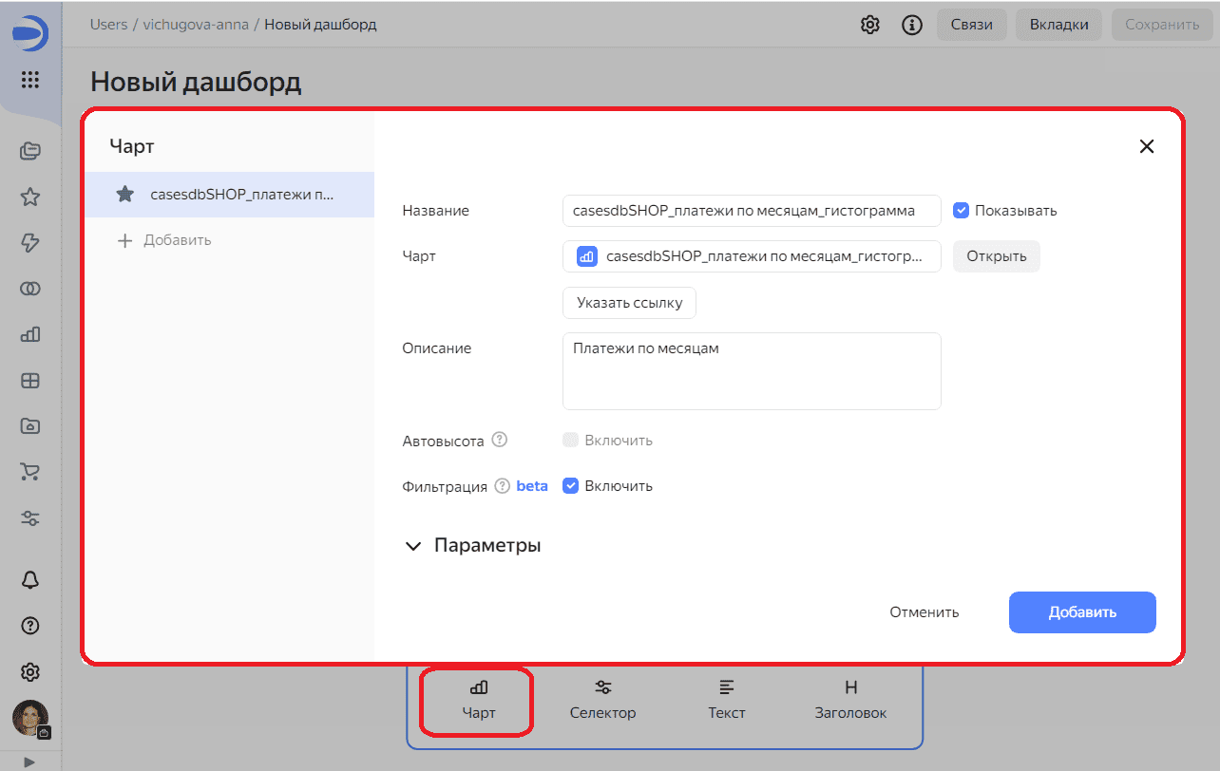Expand the left sidebar with the bottom arrow

pos(30,762)
